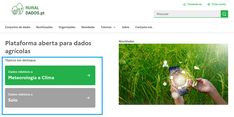
Task: Expand the Tutoriais chevron
Action: pos(114,27)
